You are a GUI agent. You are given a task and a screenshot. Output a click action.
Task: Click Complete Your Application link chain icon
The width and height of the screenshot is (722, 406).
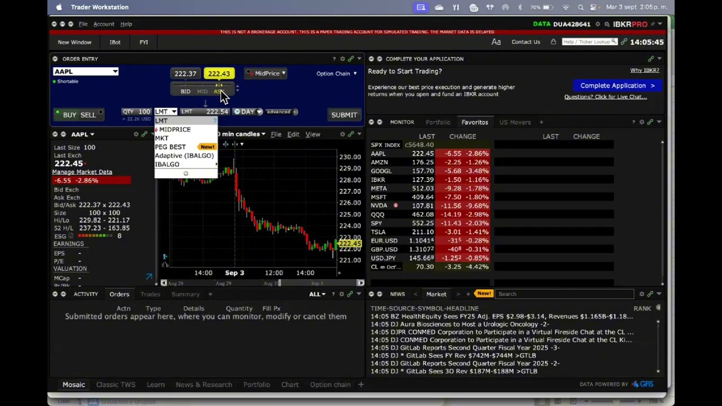pos(650,59)
